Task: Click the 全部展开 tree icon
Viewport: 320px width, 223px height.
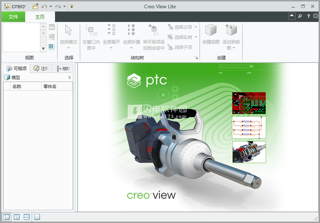Action: [x=111, y=29]
